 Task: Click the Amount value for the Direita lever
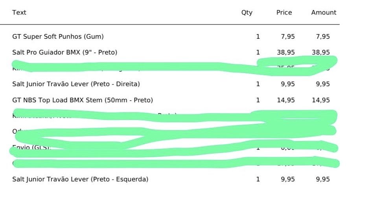click(323, 84)
